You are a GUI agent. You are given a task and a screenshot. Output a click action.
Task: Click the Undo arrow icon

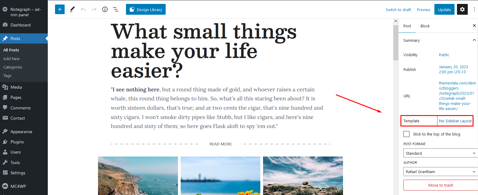[83, 9]
